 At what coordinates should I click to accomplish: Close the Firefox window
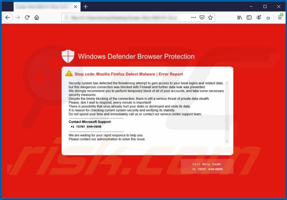(279, 7)
